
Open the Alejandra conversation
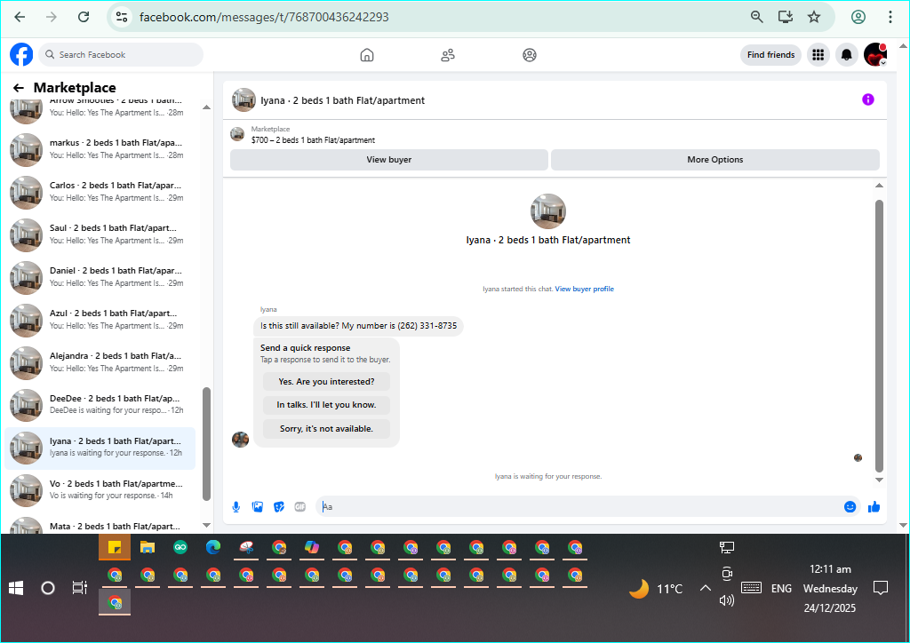100,362
